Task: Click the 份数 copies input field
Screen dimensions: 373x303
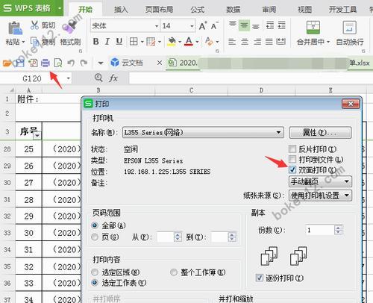Action: (x=320, y=230)
